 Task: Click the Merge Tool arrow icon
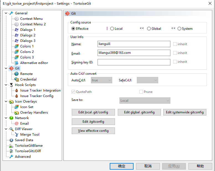point(17,135)
